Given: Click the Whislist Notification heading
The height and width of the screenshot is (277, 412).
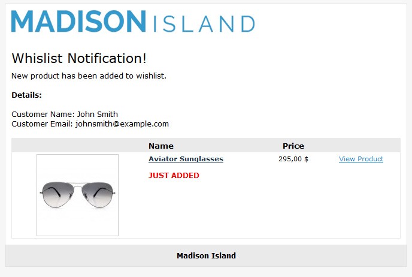Looking at the screenshot, I should coord(79,58).
